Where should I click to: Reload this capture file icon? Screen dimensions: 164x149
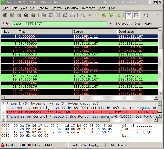tap(65, 15)
